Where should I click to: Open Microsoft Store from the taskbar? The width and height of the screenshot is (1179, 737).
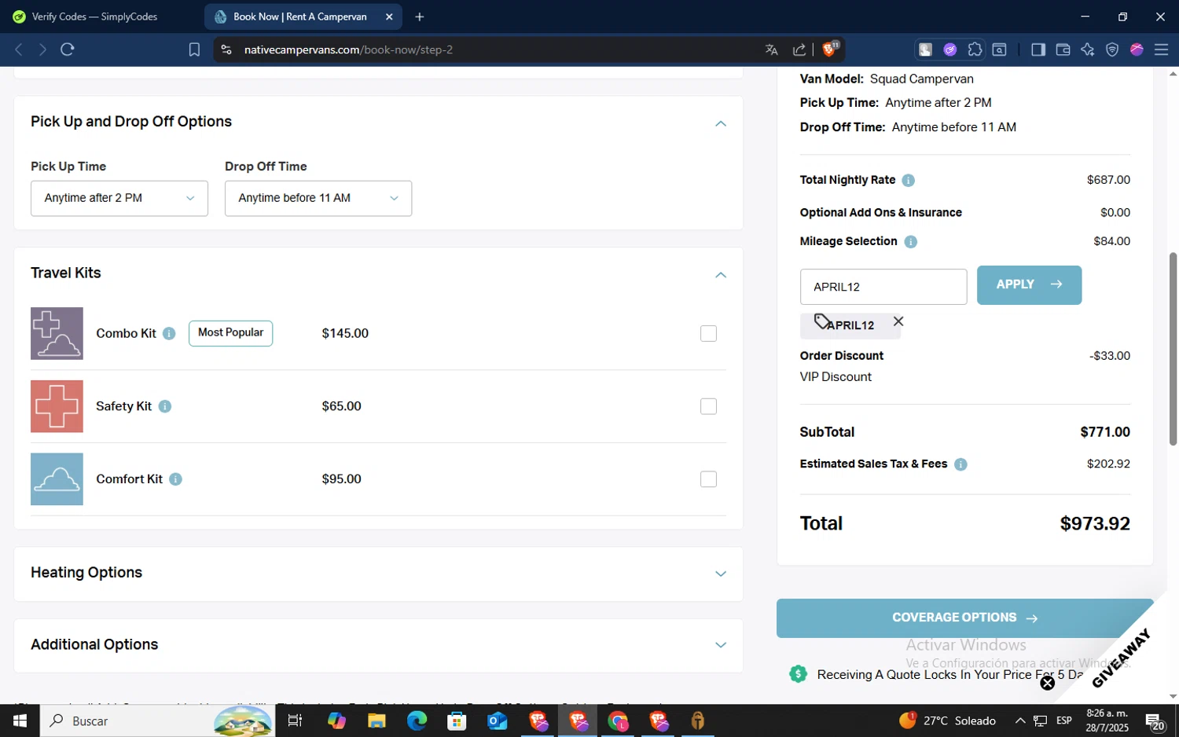point(457,720)
